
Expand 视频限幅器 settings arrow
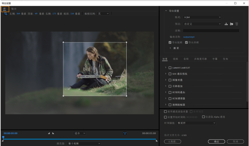tap(166, 104)
